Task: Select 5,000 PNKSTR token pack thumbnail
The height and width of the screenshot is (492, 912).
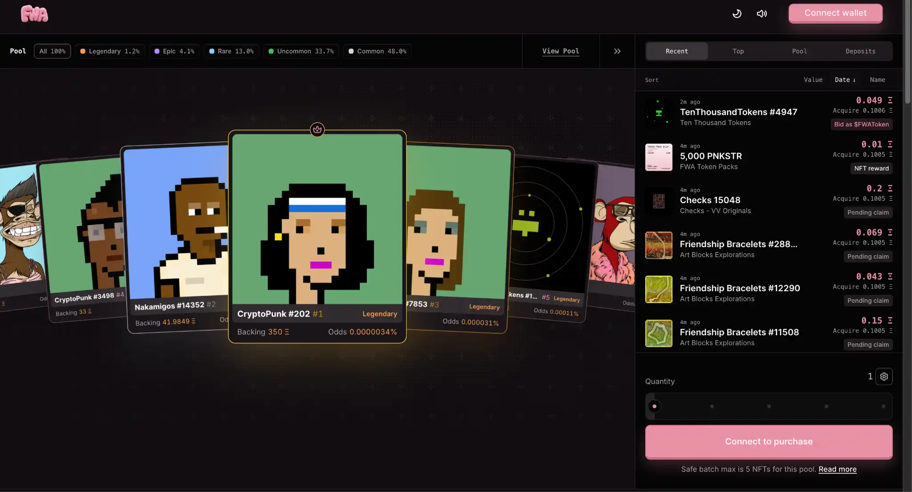Action: [x=659, y=157]
